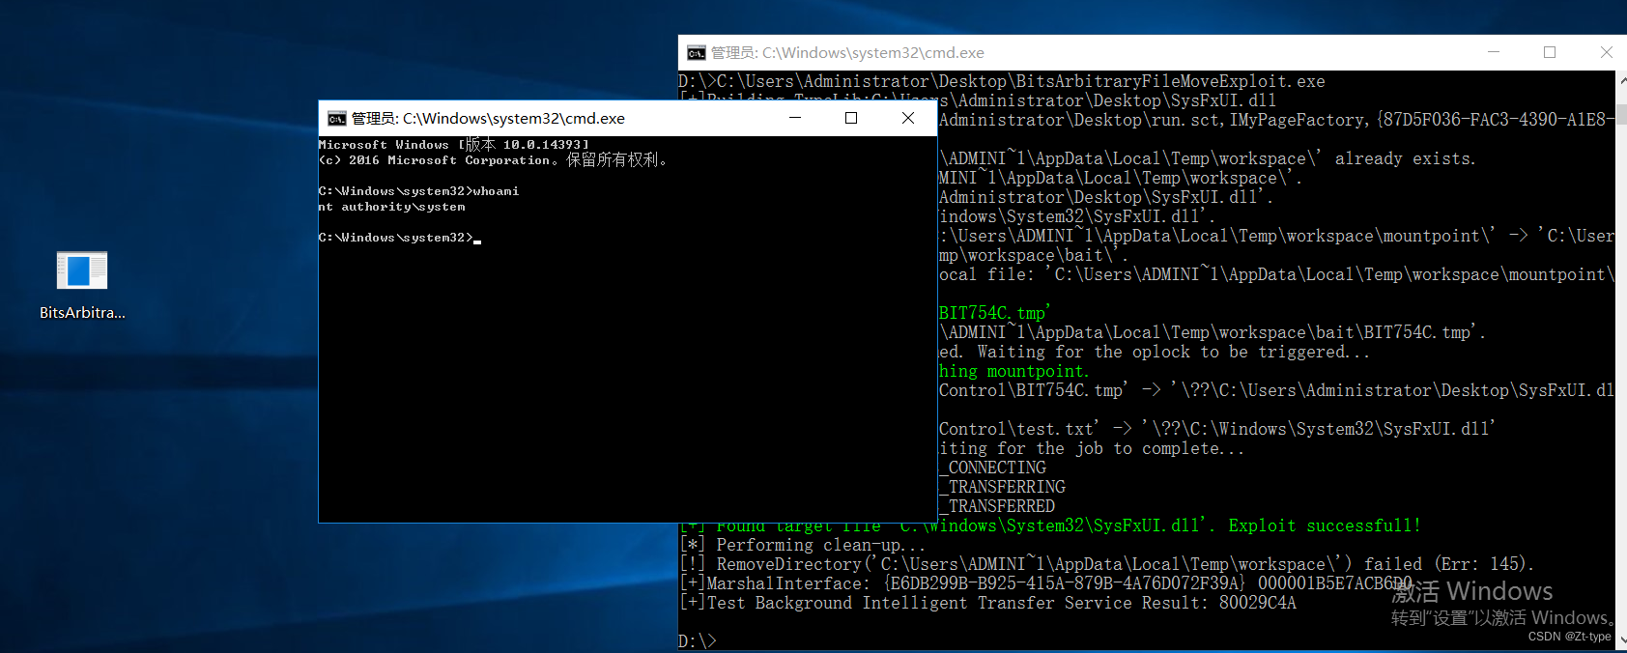Select the BitsArbitra... desktop icon
The image size is (1627, 653).
pyautogui.click(x=82, y=284)
